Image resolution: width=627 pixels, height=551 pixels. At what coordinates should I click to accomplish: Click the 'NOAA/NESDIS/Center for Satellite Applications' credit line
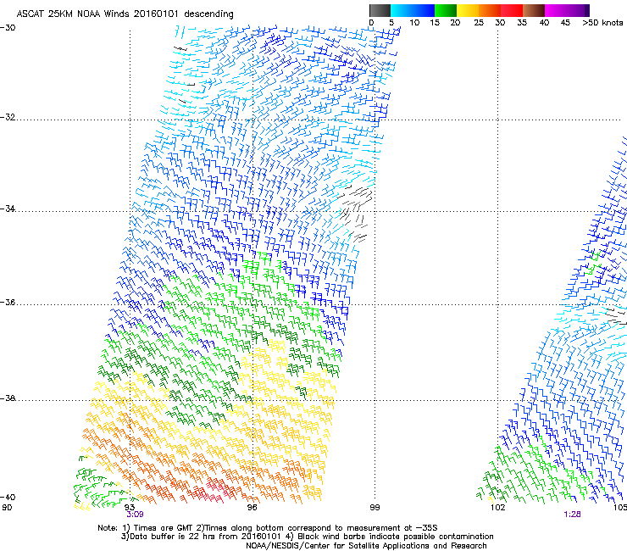coord(366,546)
